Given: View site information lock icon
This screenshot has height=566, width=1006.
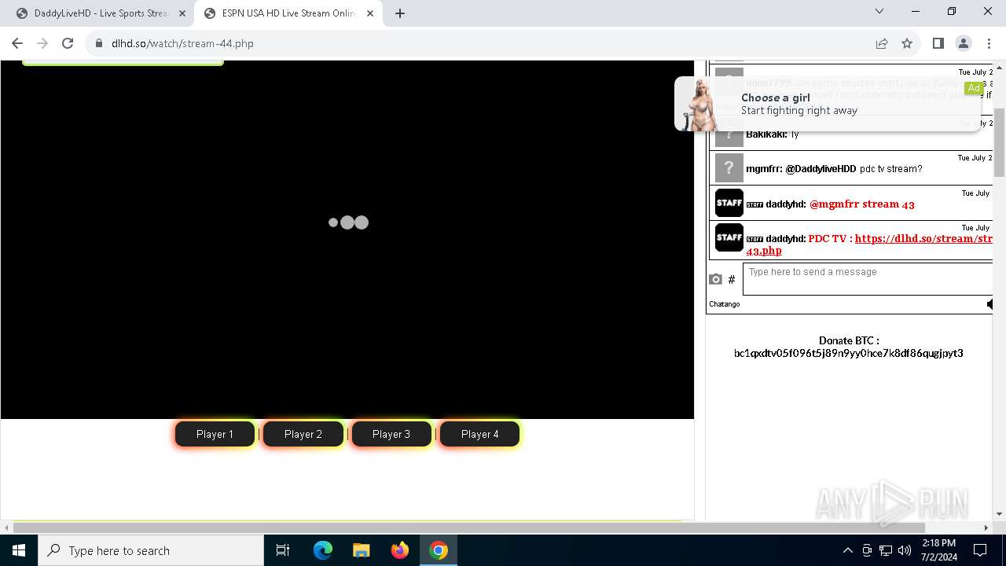Looking at the screenshot, I should point(99,43).
